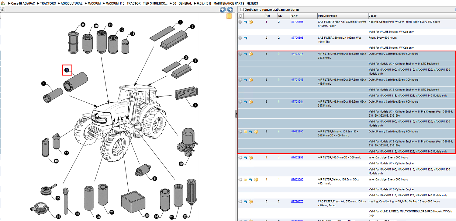Expand the row for part 87726695
Viewport: 456px width, 221px height.
coord(240,22)
